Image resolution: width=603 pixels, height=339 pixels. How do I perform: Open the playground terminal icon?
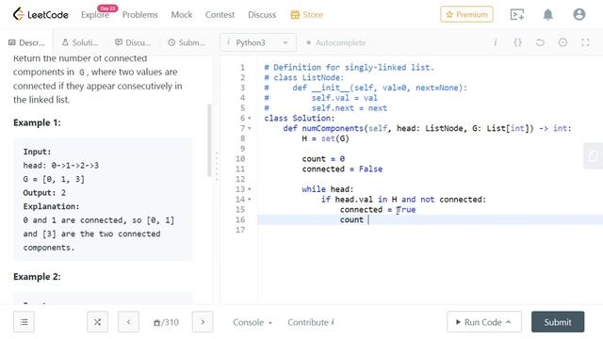[516, 15]
